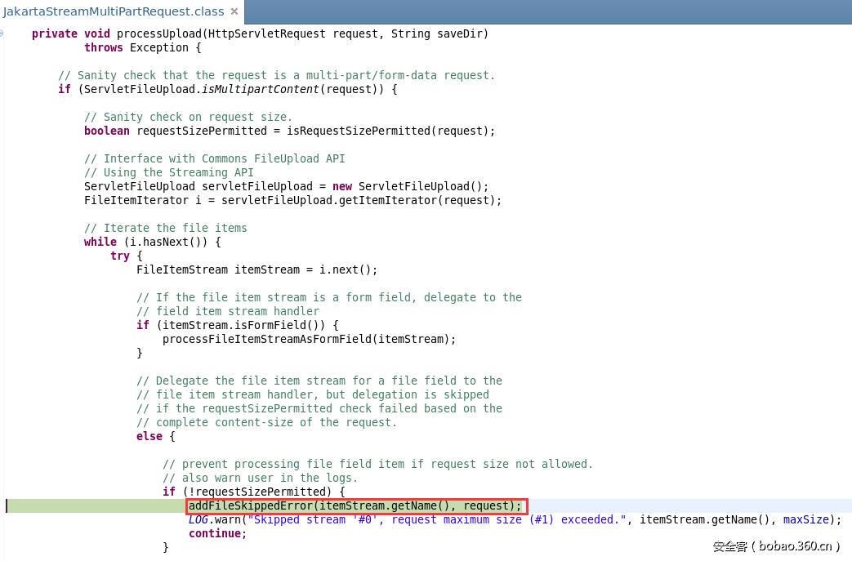Select the JakartaStreamMultiPartRequest.class editor tab
Screen dimensions: 852x561
point(114,12)
